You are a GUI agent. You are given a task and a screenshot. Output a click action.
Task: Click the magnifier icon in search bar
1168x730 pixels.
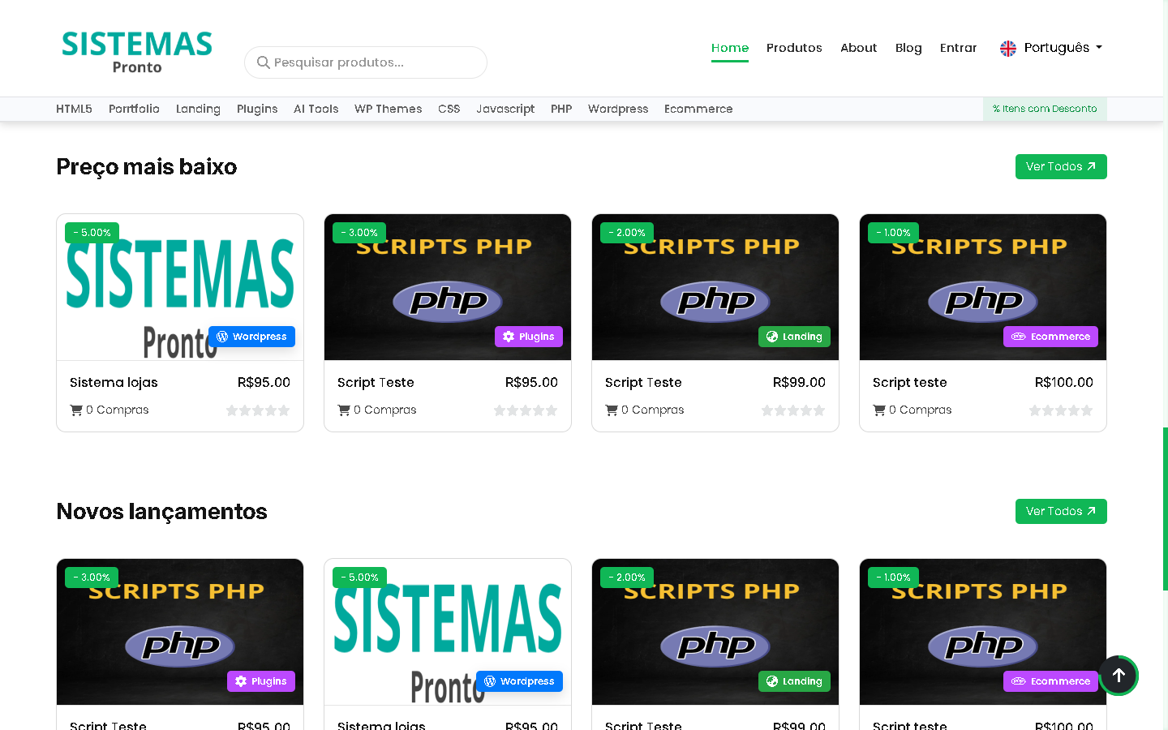coord(263,62)
